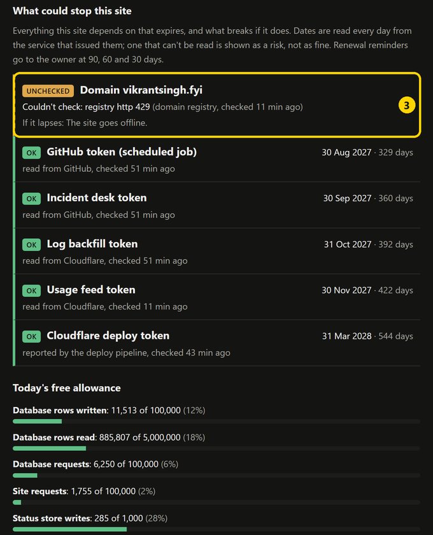The width and height of the screenshot is (433, 535).
Task: Click the "30 Sep 2027 · 360 days" date
Action: click(368, 198)
